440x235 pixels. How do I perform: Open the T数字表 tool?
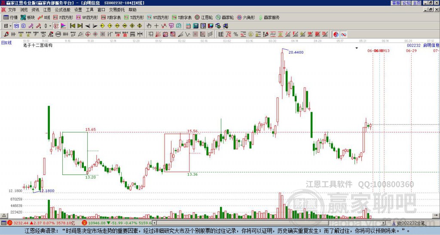coord(182,17)
